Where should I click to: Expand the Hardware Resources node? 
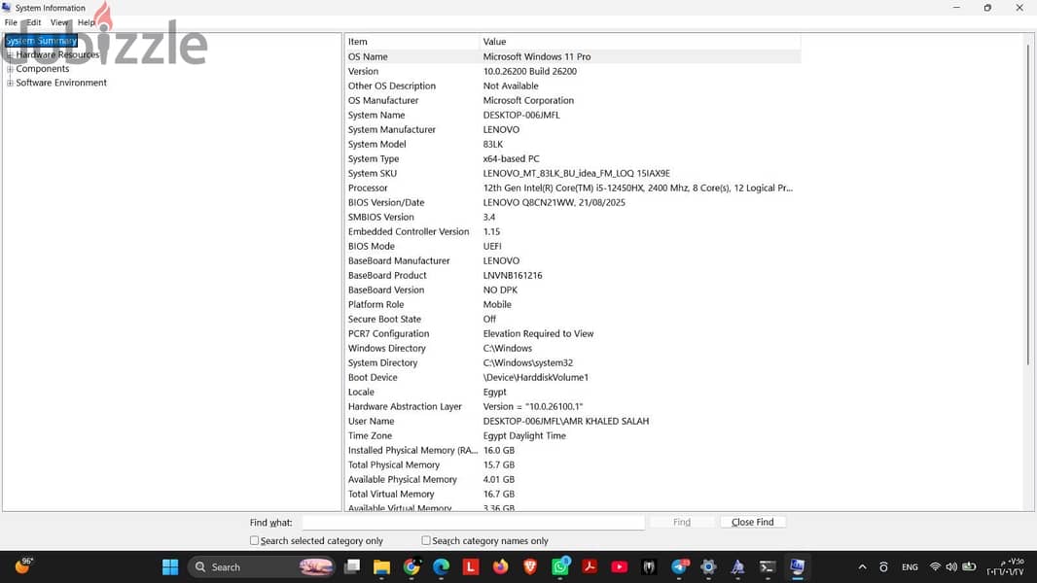(10, 54)
